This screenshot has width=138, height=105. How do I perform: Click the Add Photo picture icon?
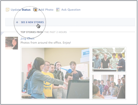coord(35,10)
